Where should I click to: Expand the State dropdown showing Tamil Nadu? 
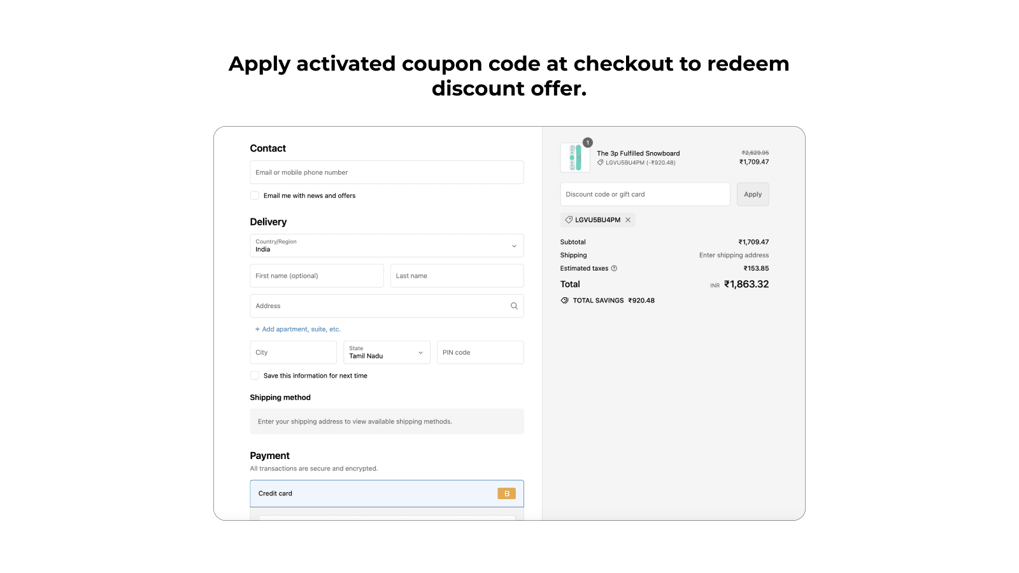click(x=387, y=353)
